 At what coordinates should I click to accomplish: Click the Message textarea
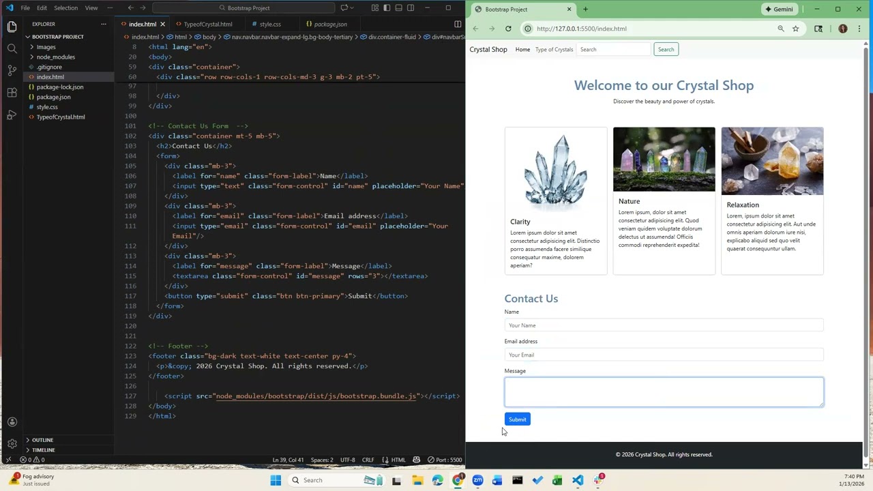click(664, 392)
